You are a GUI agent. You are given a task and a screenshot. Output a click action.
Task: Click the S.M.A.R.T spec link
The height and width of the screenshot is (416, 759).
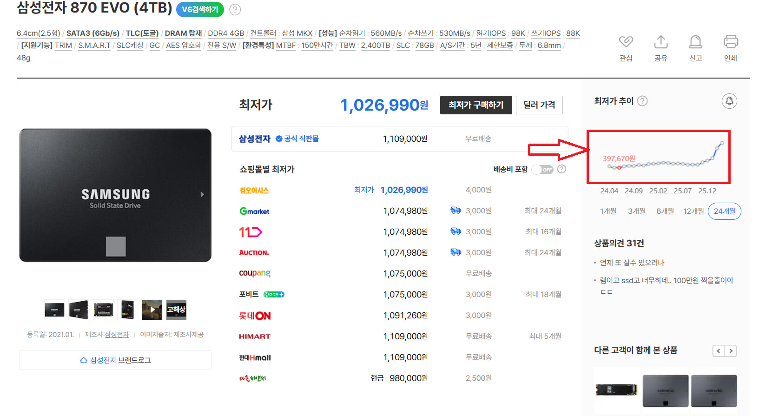click(x=94, y=46)
